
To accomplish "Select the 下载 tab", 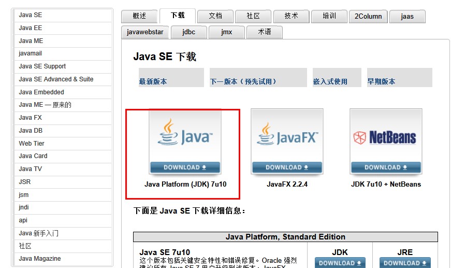I will click(178, 16).
